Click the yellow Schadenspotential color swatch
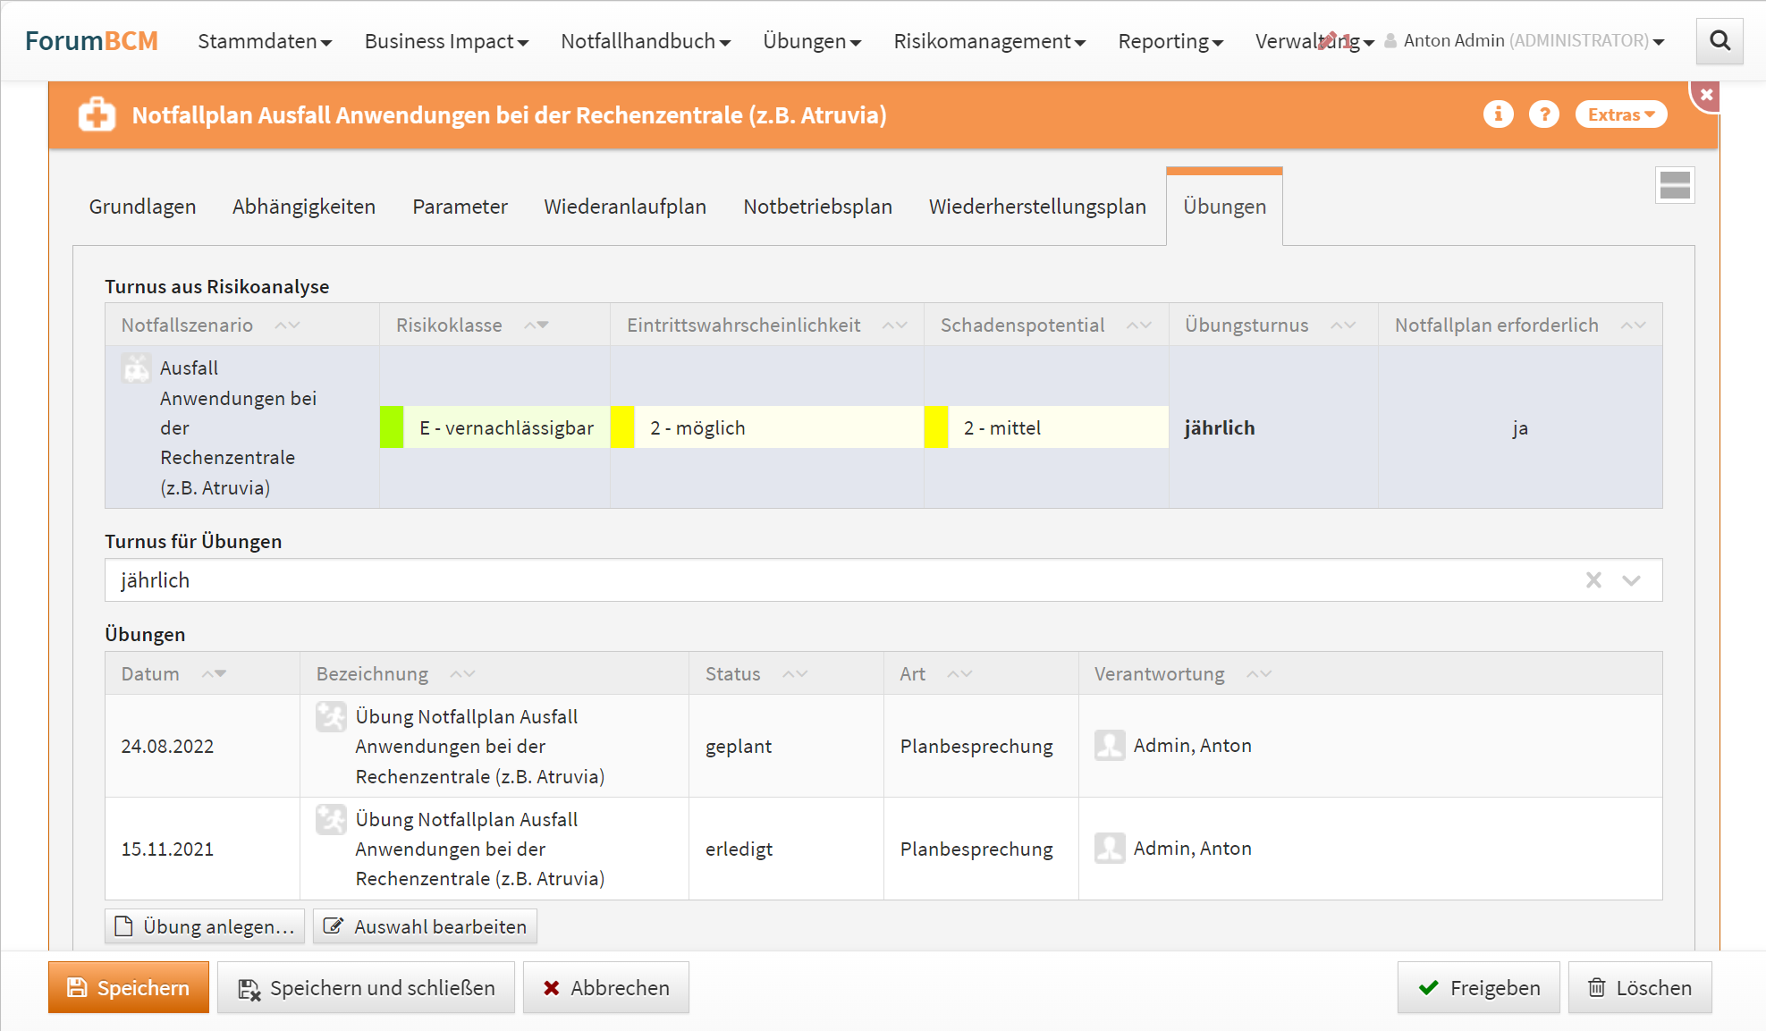The image size is (1766, 1031). click(935, 427)
